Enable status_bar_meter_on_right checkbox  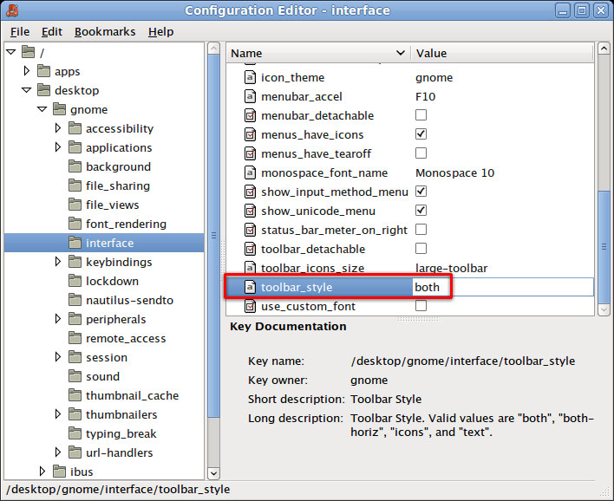point(421,230)
